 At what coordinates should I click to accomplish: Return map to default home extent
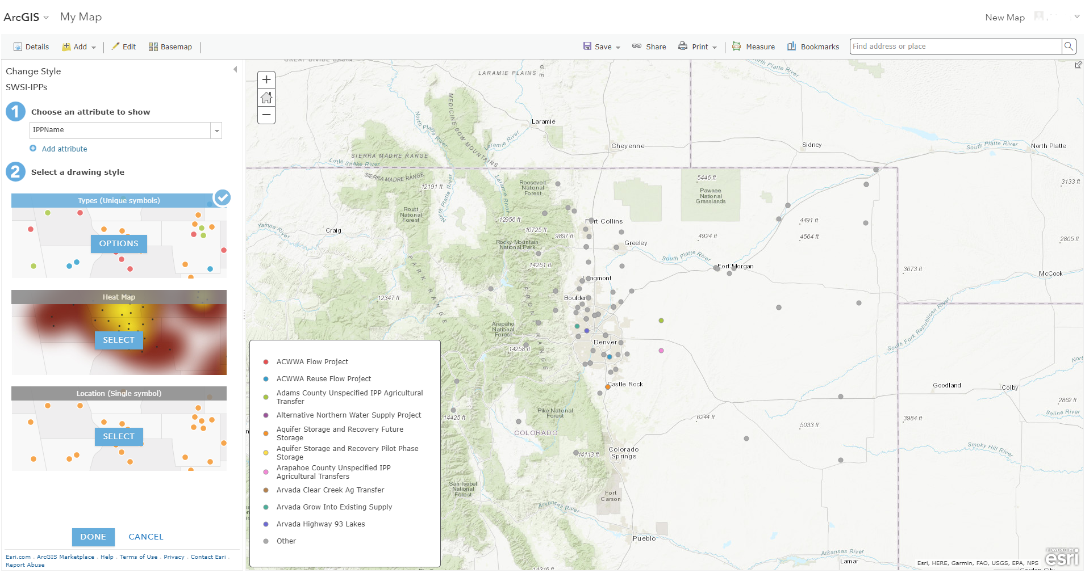266,98
